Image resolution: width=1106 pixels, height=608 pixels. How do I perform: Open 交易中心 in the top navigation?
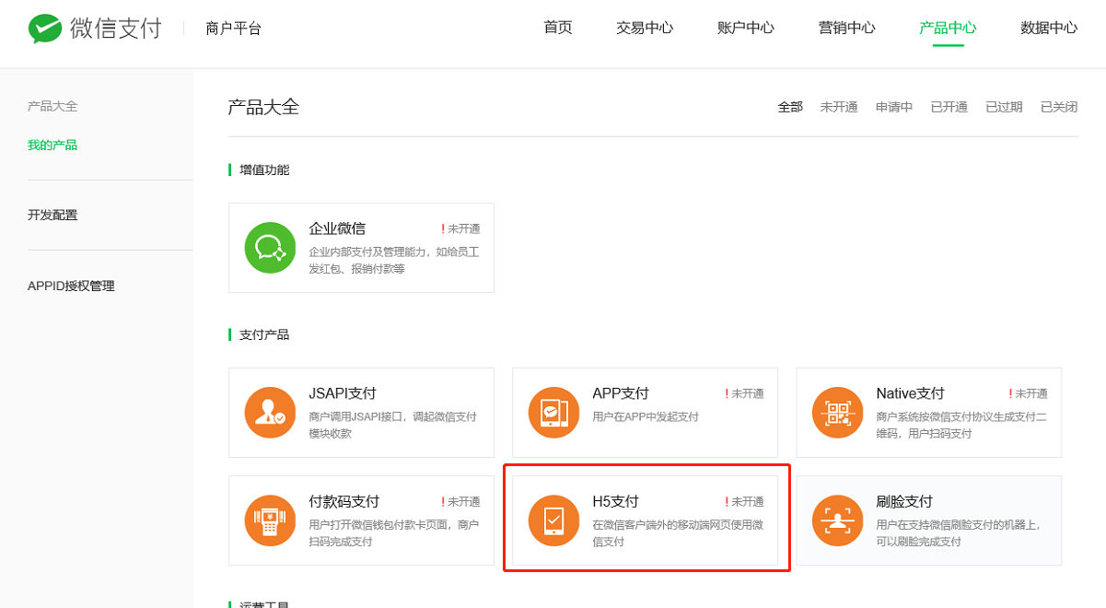(x=645, y=28)
